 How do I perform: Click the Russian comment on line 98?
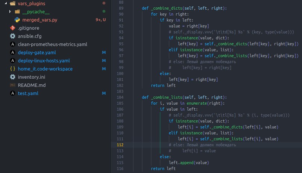[x=202, y=62]
